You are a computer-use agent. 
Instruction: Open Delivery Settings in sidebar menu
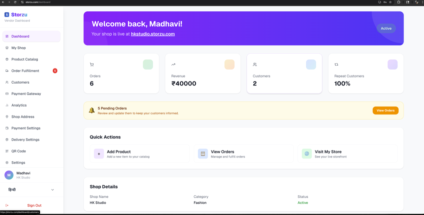click(31, 139)
